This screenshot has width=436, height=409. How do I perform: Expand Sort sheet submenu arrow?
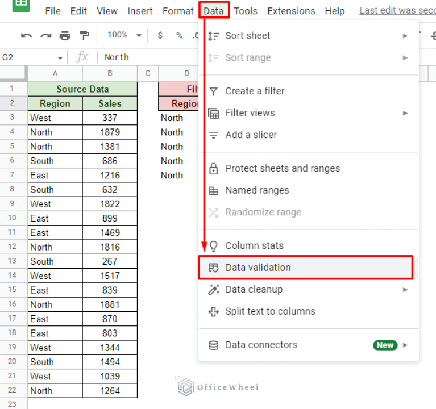[405, 36]
